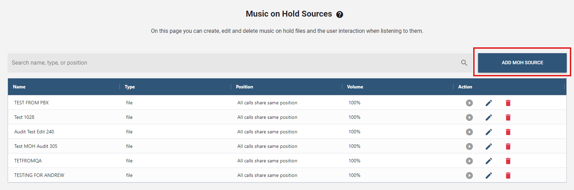Click the Type column header
The height and width of the screenshot is (190, 574).
point(130,87)
